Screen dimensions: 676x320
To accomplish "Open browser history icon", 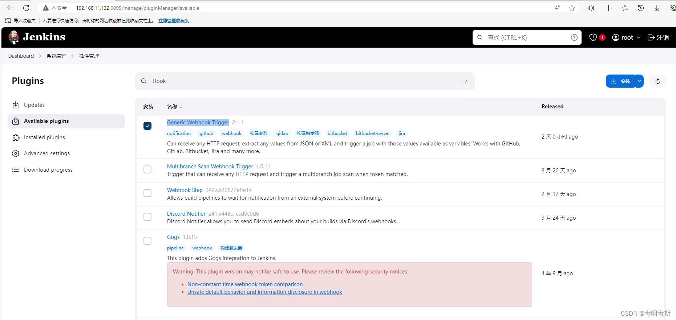I will 641,8.
